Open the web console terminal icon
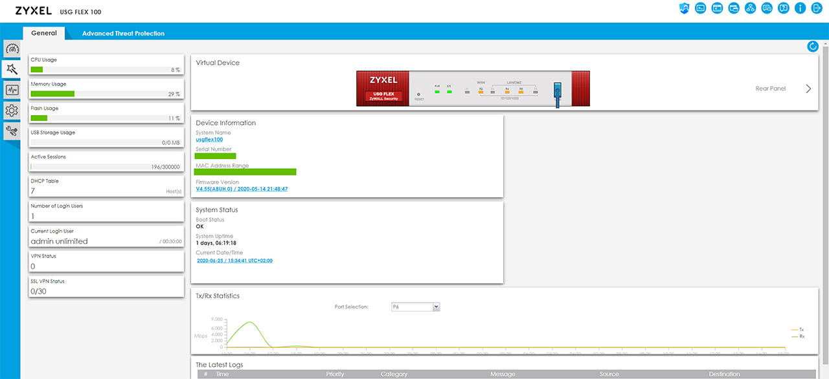Image resolution: width=829 pixels, height=379 pixels. tap(701, 8)
